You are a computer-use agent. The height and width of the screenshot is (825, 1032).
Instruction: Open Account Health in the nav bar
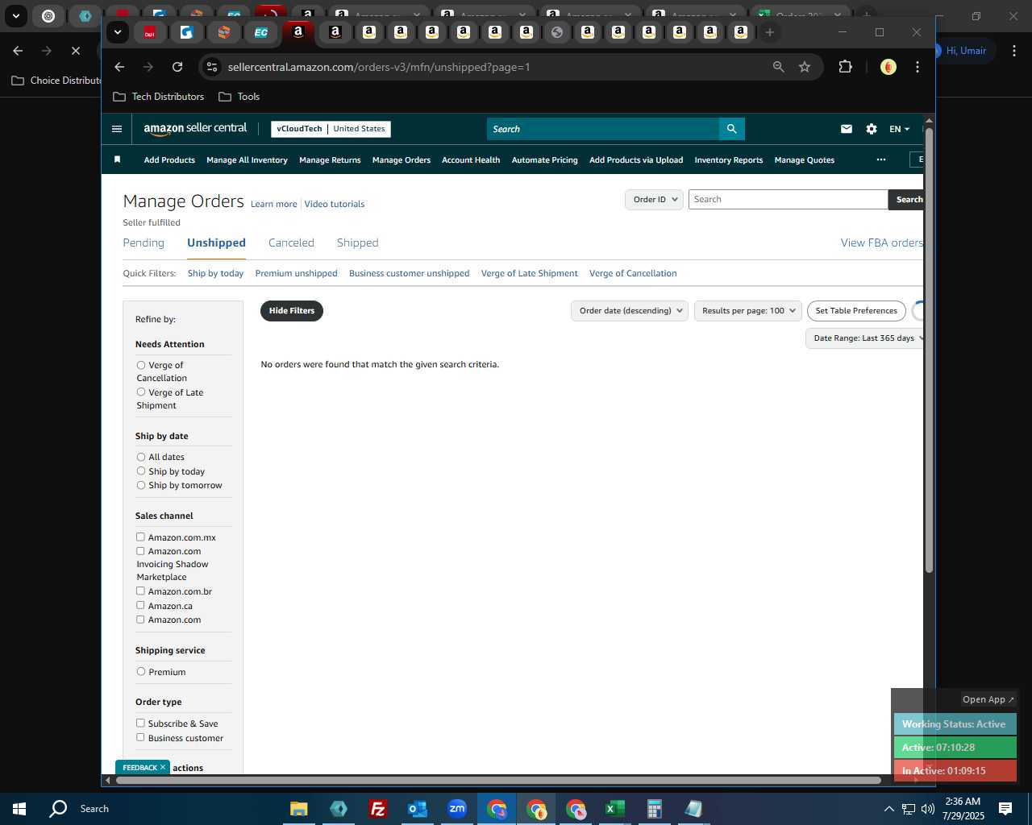coord(471,160)
